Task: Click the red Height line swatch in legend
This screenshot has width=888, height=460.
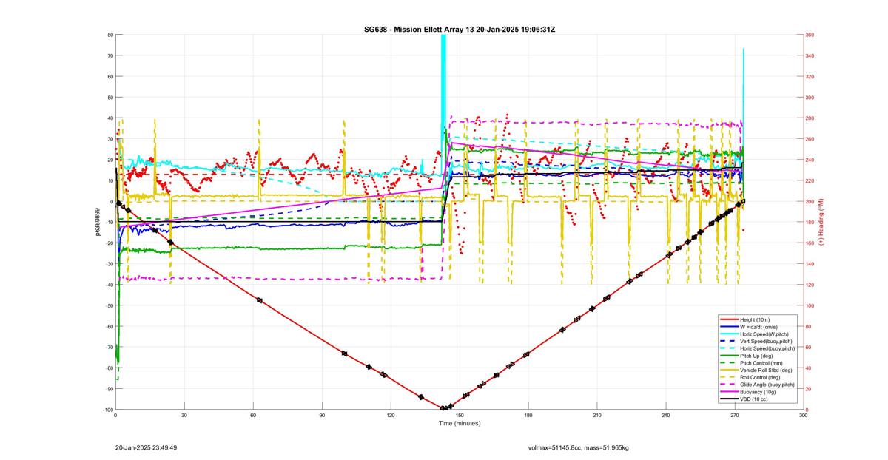Action: point(729,319)
